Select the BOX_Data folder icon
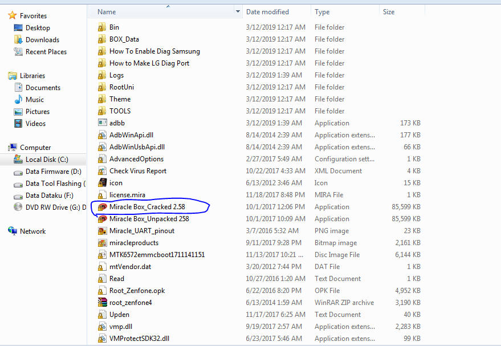Image resolution: width=501 pixels, height=346 pixels. [102, 39]
